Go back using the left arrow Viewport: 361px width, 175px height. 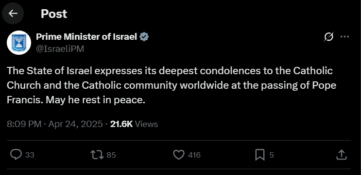pos(13,14)
